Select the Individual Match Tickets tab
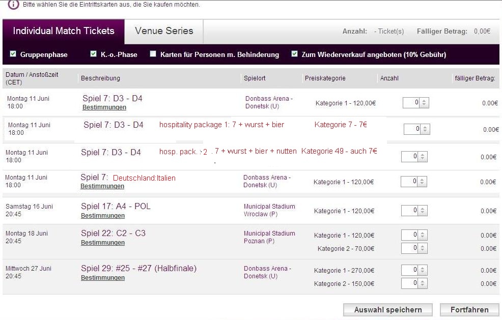Image resolution: width=502 pixels, height=320 pixels. point(64,31)
